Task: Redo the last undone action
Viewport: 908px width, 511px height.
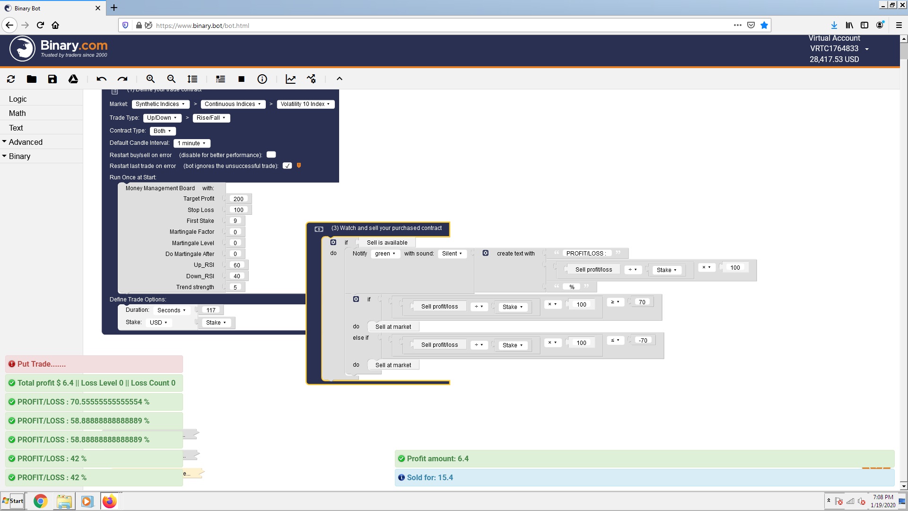Action: coord(122,79)
